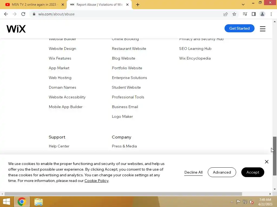Open Action Center flag icon
The height and width of the screenshot is (207, 277).
(238, 202)
